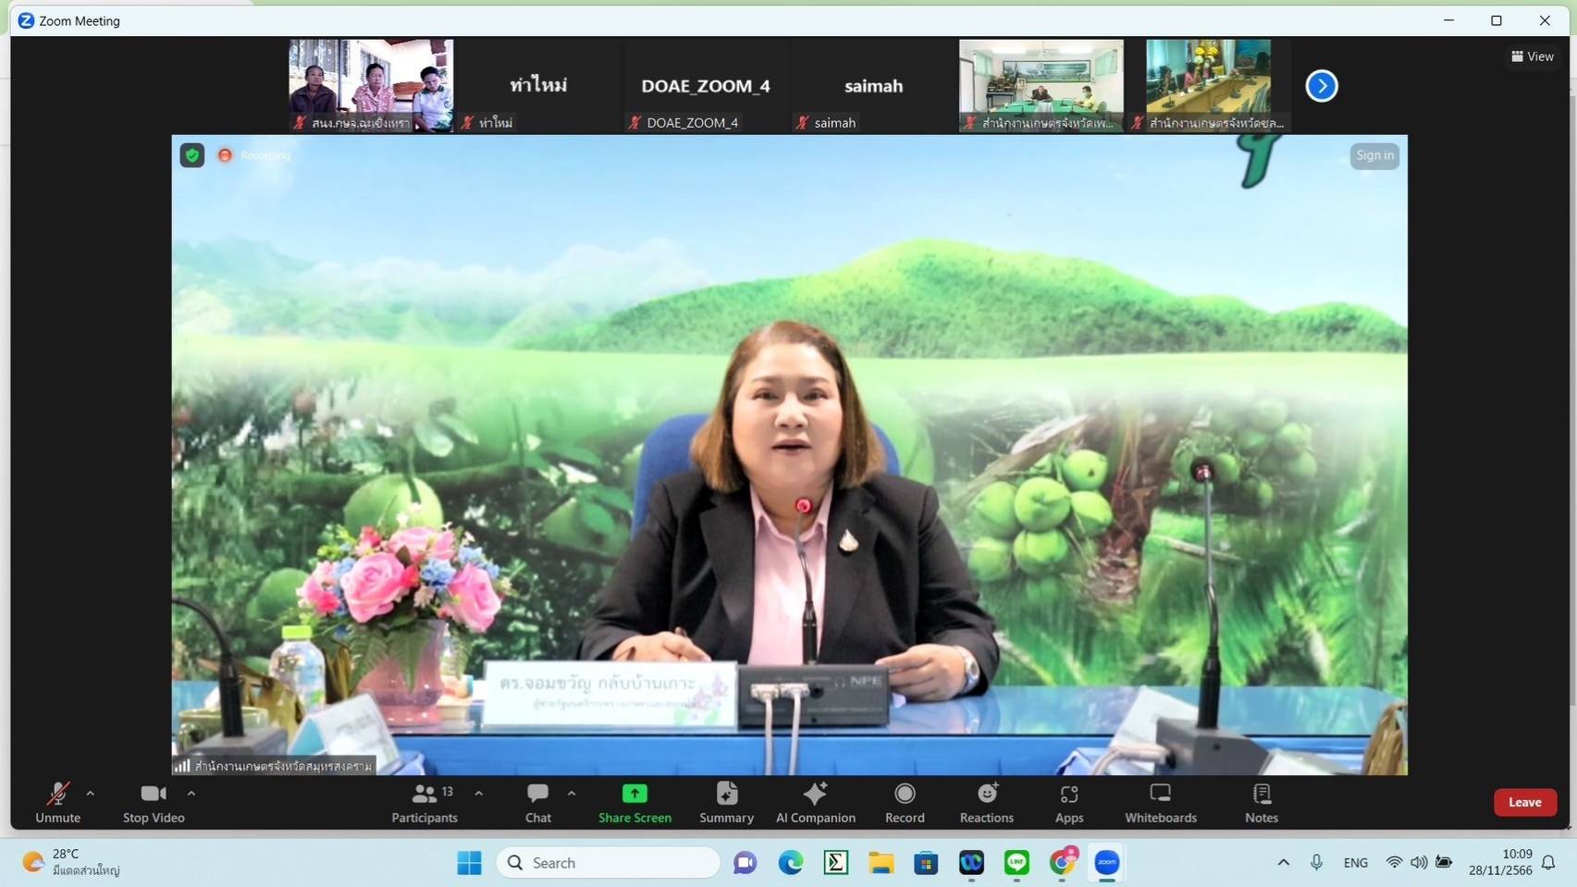
Task: Expand the Participants options arrow
Action: click(x=478, y=794)
